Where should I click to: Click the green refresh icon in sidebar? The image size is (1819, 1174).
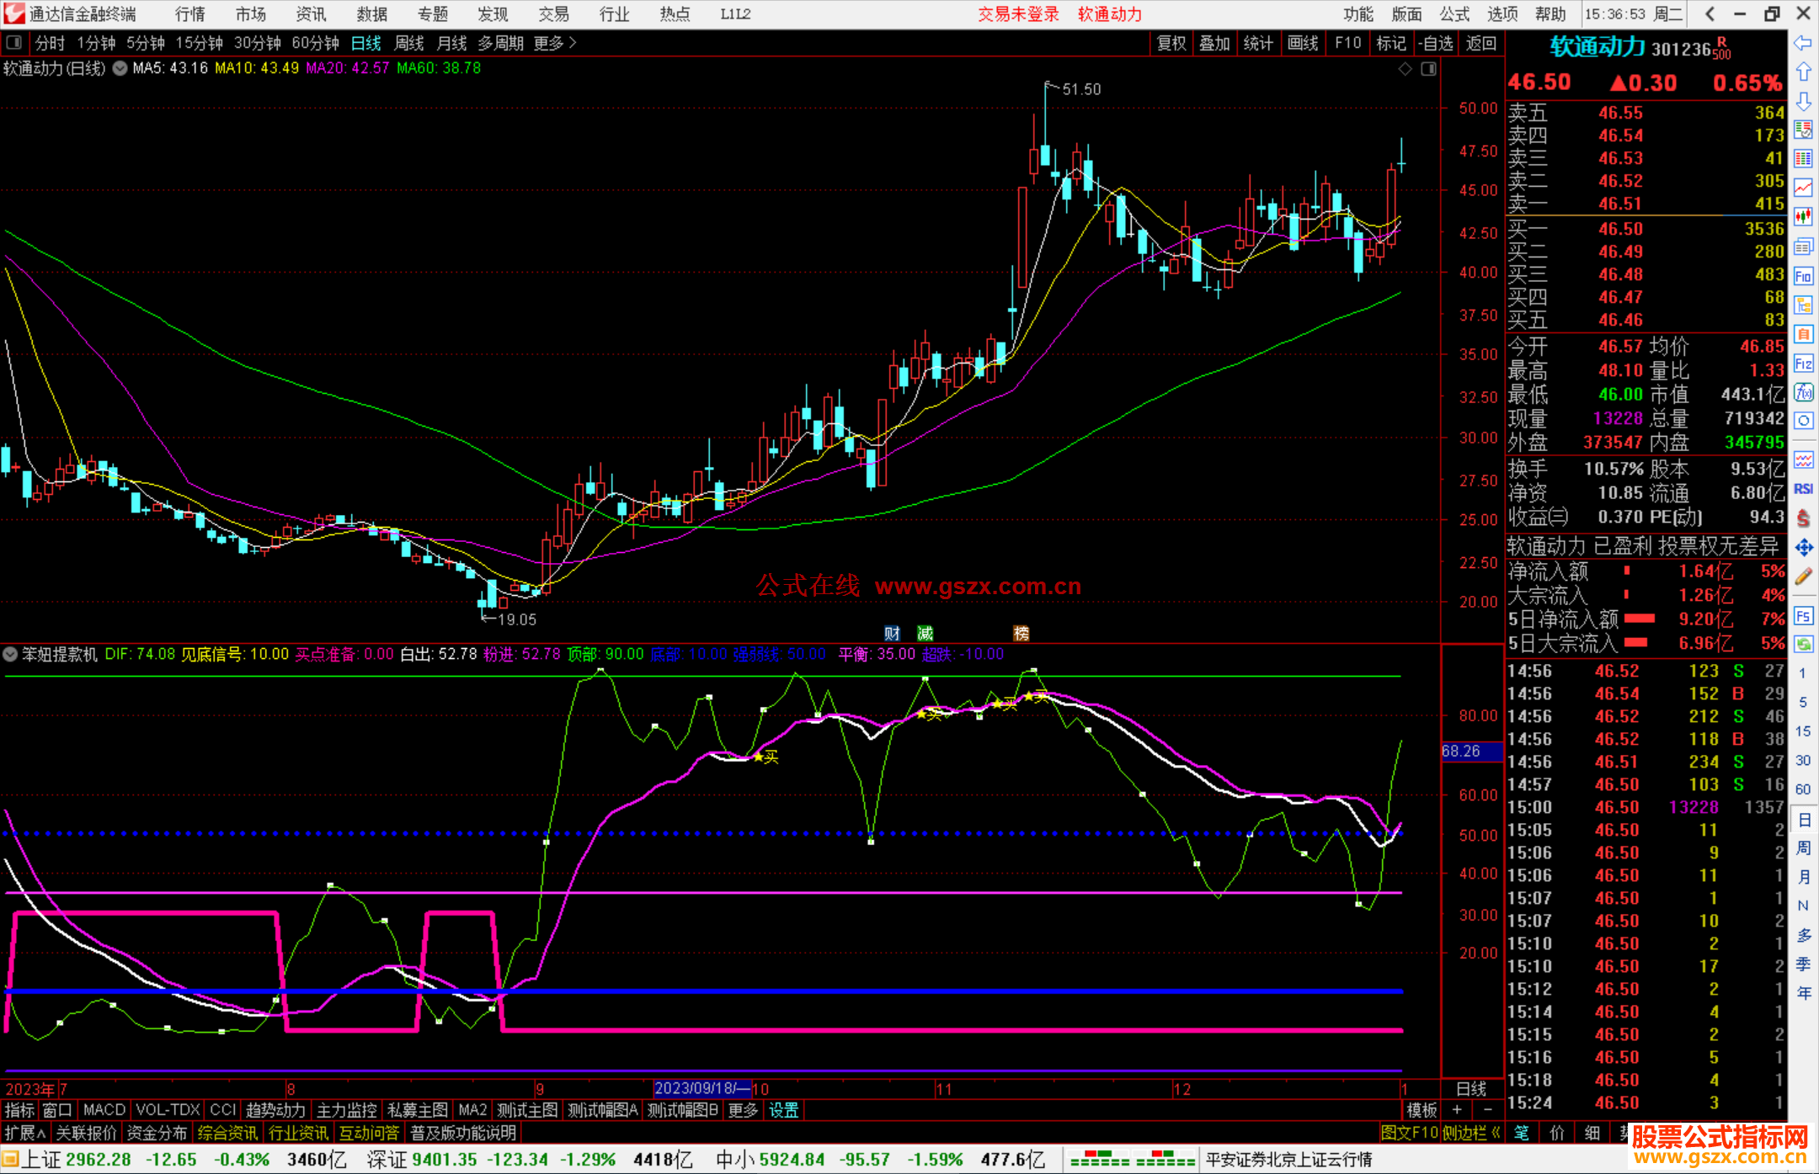click(x=1803, y=645)
